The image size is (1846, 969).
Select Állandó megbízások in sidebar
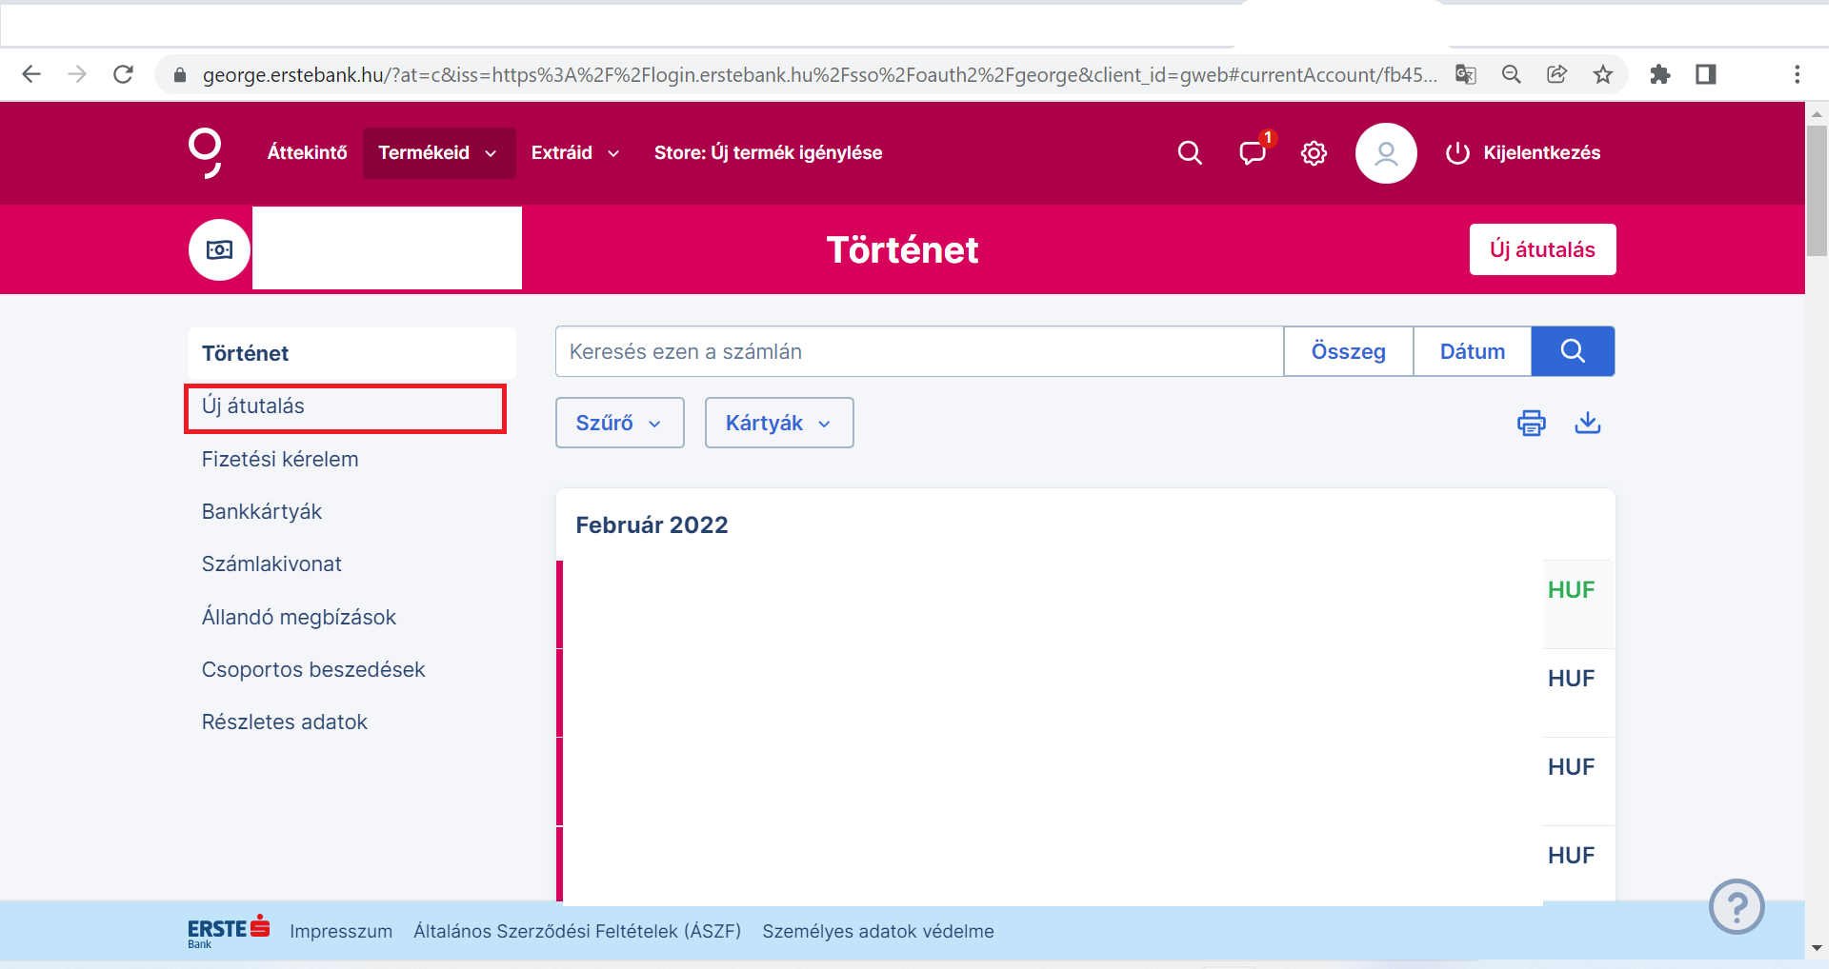pos(298,617)
